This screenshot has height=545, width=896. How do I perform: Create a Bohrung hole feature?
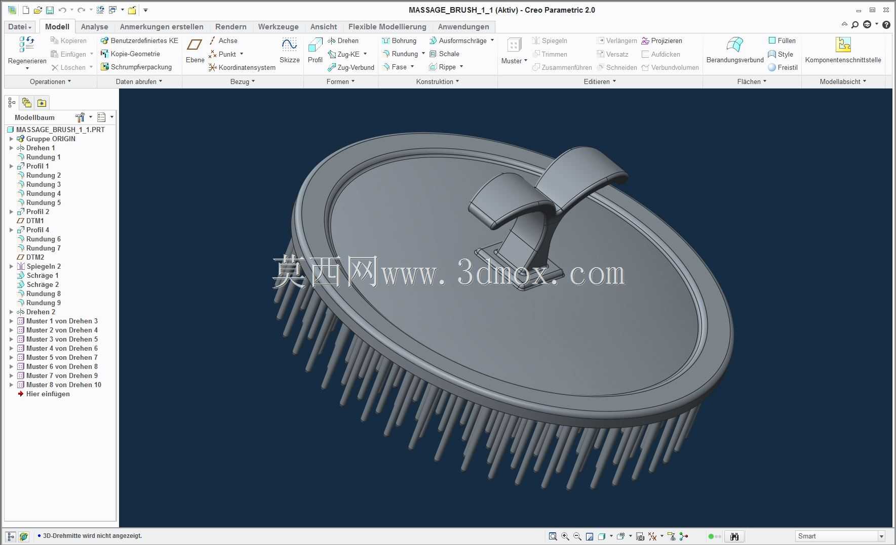(x=399, y=40)
